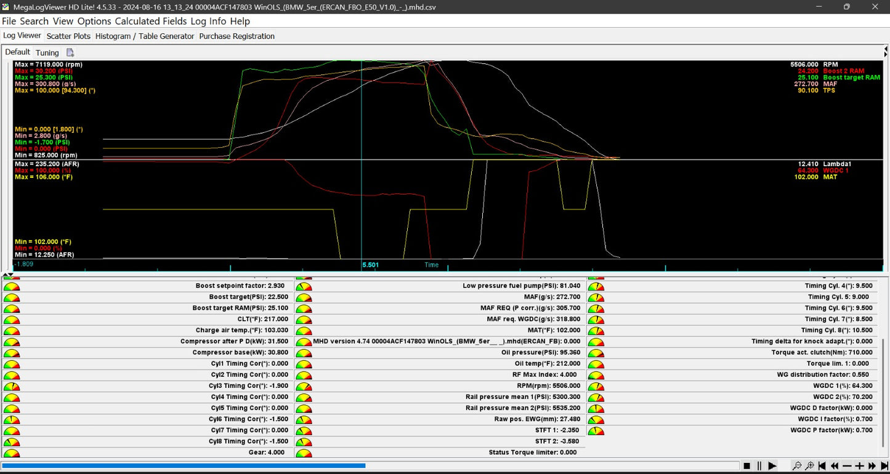Screen dimensions: 890x474
Task: Zoom in the graph with magnifier
Action: pyautogui.click(x=810, y=466)
